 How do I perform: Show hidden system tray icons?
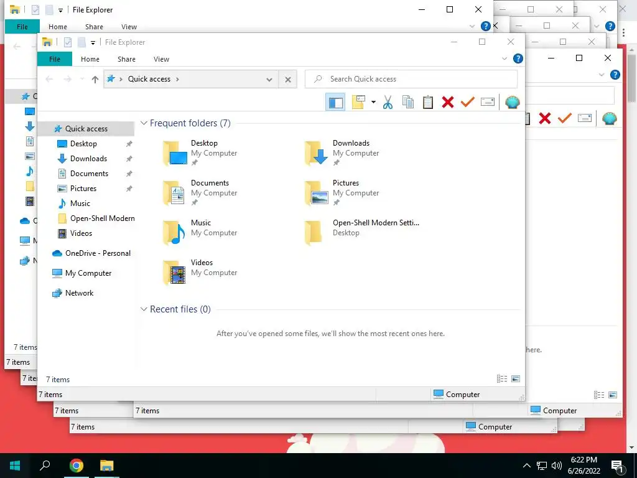[526, 466]
